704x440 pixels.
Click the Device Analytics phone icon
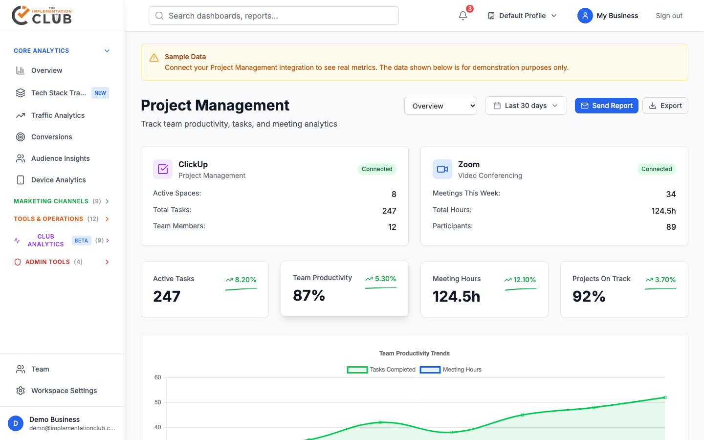pos(21,180)
